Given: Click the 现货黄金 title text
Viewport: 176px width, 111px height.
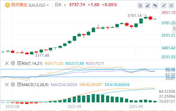Looking at the screenshot, I should (19, 5).
